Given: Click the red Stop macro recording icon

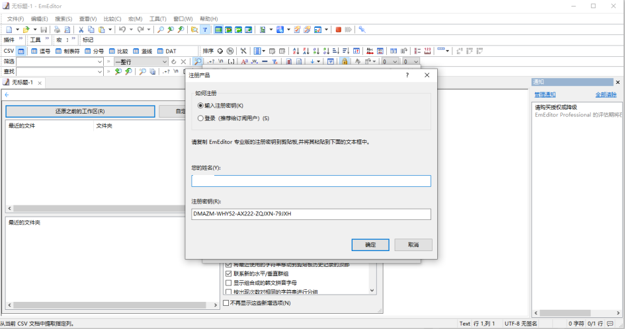Looking at the screenshot, I should pos(339,30).
